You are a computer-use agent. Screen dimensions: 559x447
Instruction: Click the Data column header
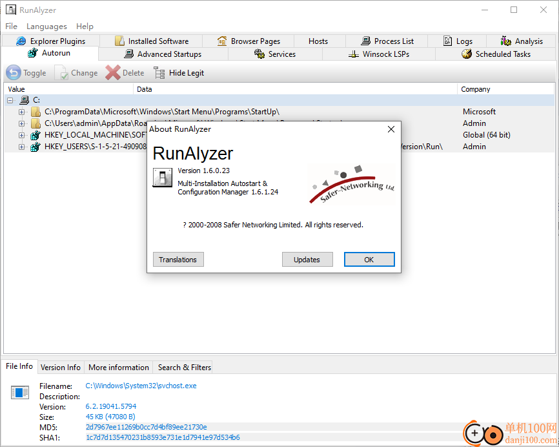click(x=295, y=89)
